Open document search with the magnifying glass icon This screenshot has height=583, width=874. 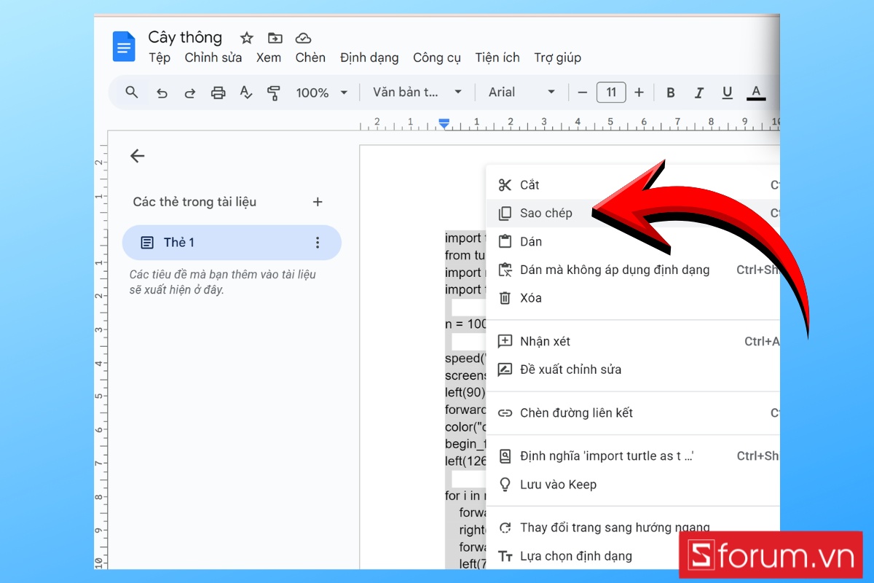[131, 93]
